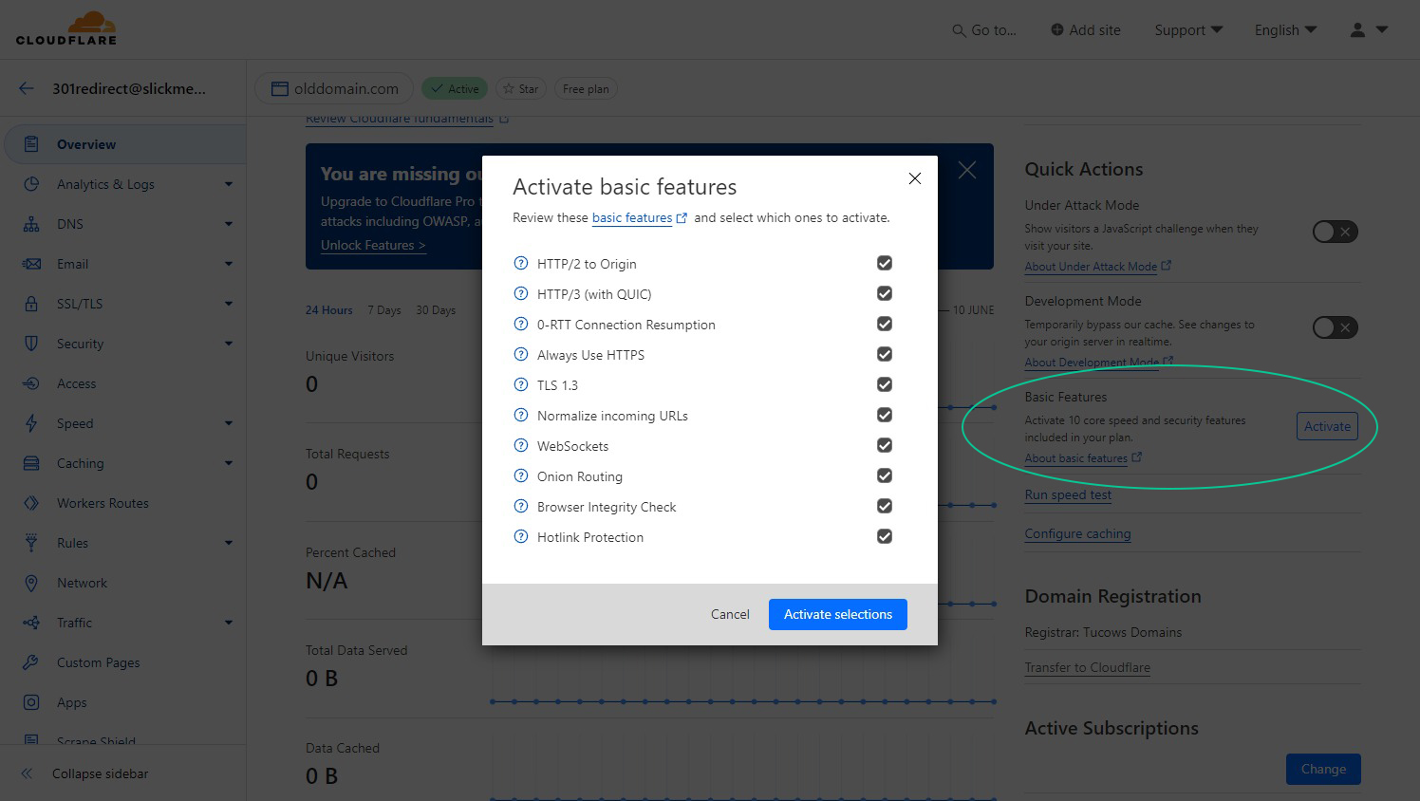Open the English language dropdown

tap(1285, 30)
